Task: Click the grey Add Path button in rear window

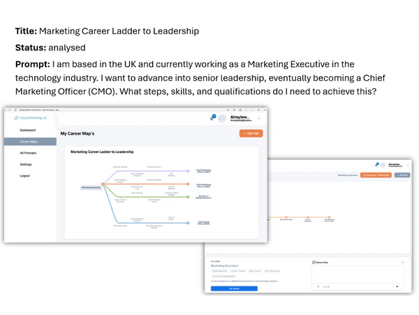Action: click(402, 175)
